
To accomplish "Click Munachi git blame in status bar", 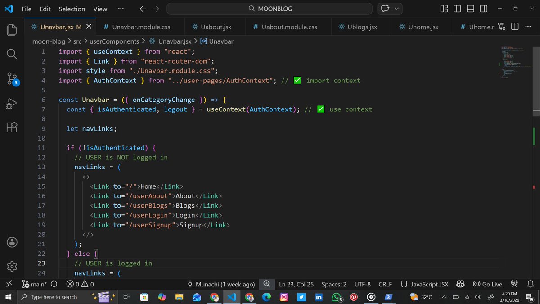I will [221, 284].
